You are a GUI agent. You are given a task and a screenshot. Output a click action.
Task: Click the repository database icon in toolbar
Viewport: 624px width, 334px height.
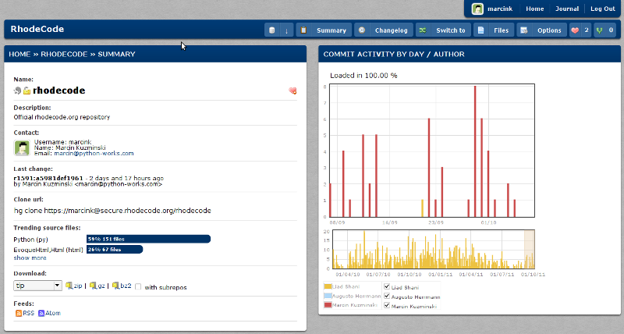click(x=271, y=30)
